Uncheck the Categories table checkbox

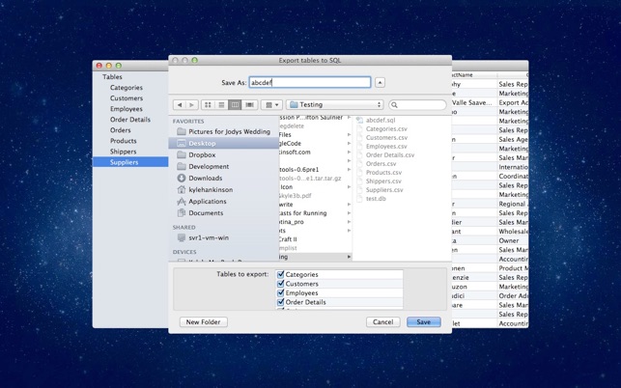(x=281, y=275)
